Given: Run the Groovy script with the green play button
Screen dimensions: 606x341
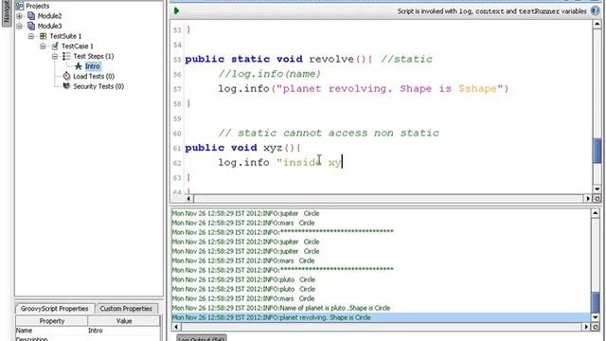Looking at the screenshot, I should coord(177,10).
